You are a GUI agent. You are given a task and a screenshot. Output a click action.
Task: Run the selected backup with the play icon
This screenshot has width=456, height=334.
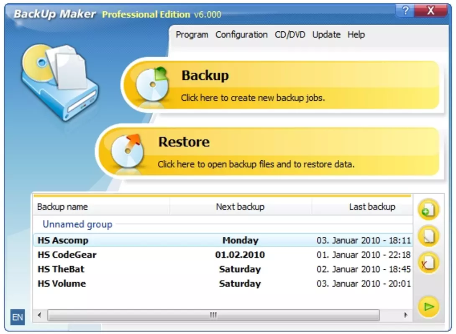tap(428, 307)
